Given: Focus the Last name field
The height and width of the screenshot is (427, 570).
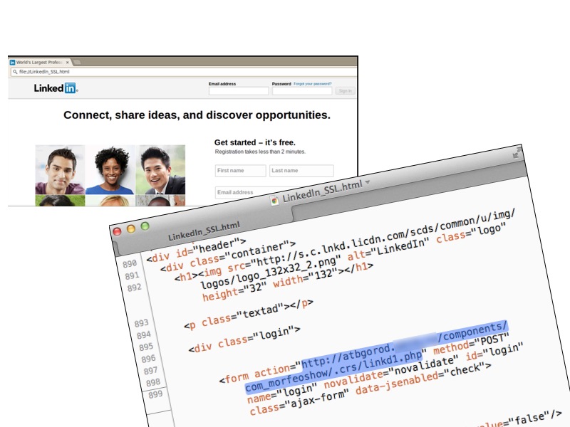Looking at the screenshot, I should [301, 171].
